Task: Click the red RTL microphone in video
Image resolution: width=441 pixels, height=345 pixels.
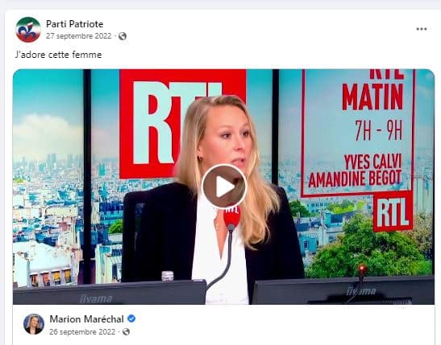Action: pyautogui.click(x=231, y=218)
